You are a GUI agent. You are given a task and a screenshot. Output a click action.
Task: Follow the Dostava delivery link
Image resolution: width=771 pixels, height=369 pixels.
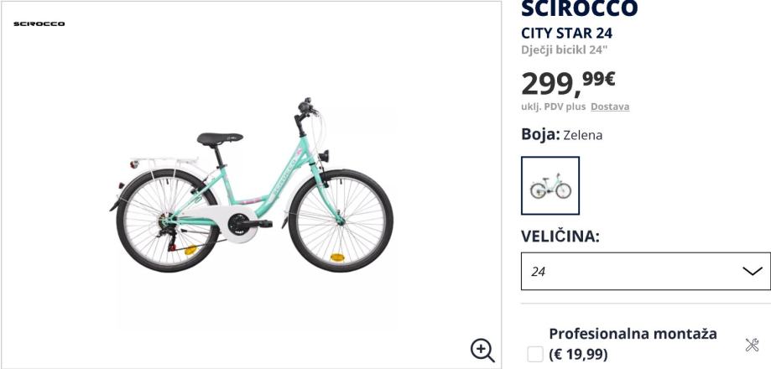click(610, 107)
